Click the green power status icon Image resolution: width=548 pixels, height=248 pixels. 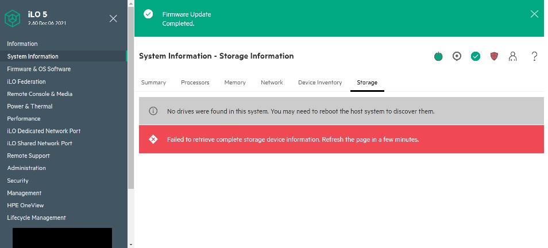pyautogui.click(x=438, y=56)
